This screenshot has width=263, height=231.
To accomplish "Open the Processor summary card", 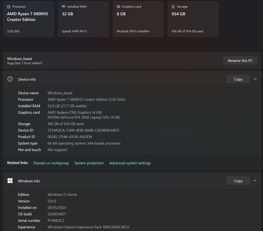I will [28, 19].
